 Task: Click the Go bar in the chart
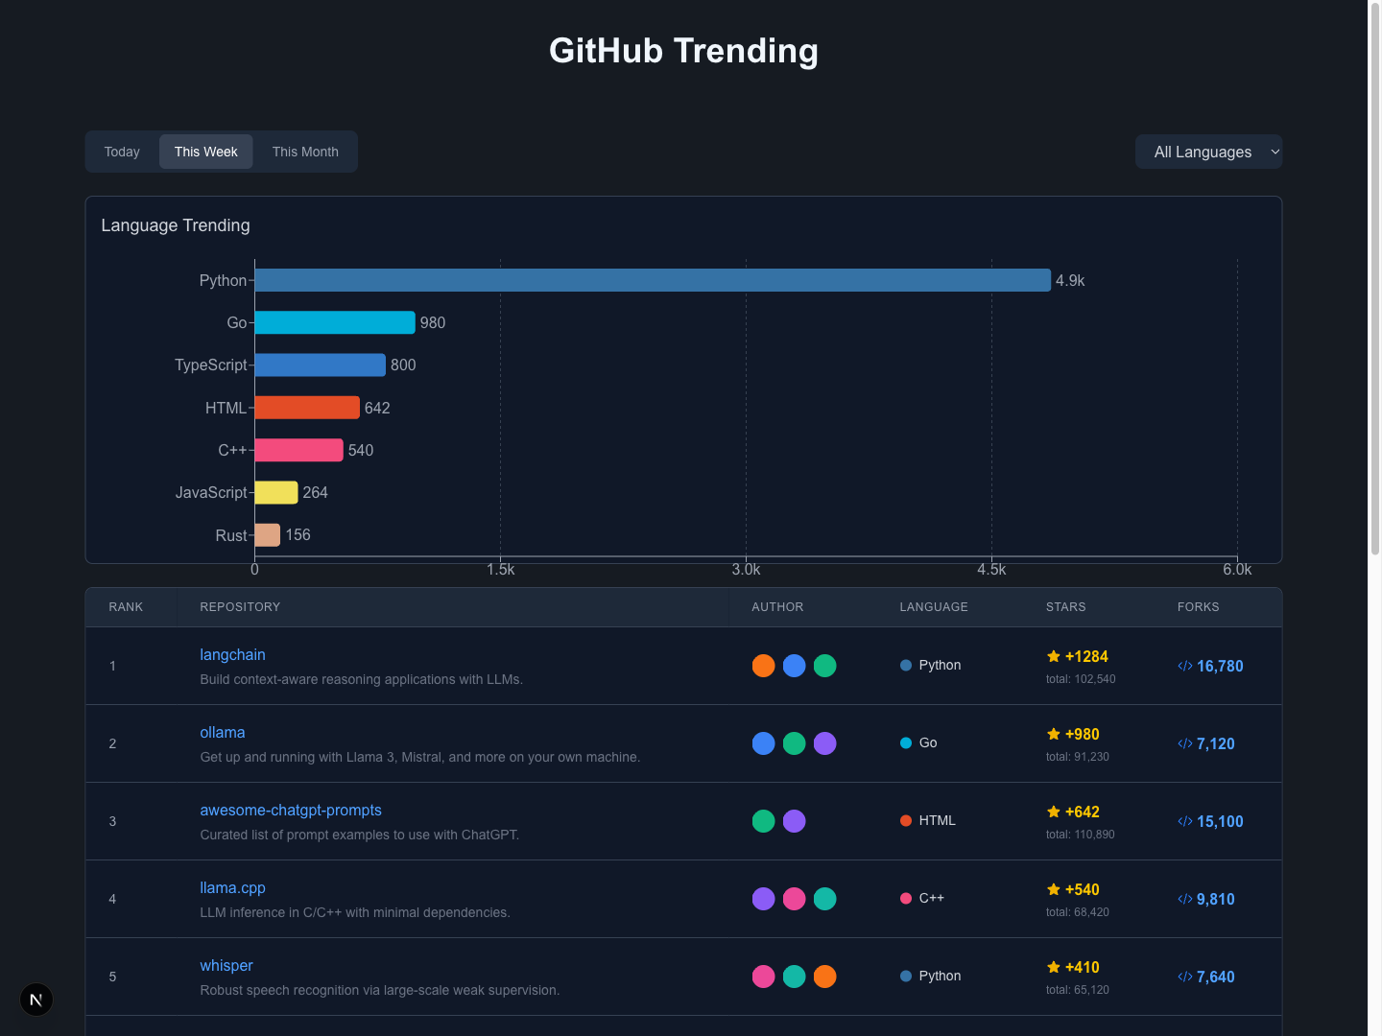coord(335,322)
